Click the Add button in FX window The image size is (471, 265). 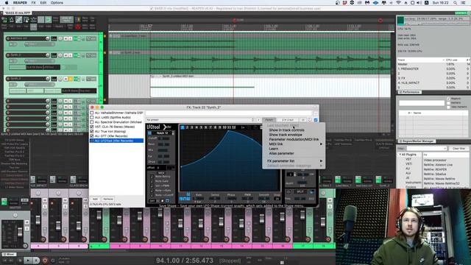95,199
